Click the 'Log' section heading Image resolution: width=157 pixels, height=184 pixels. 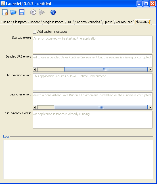click(x=6, y=136)
